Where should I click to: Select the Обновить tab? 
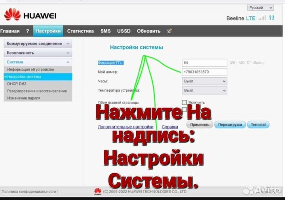(x=148, y=31)
